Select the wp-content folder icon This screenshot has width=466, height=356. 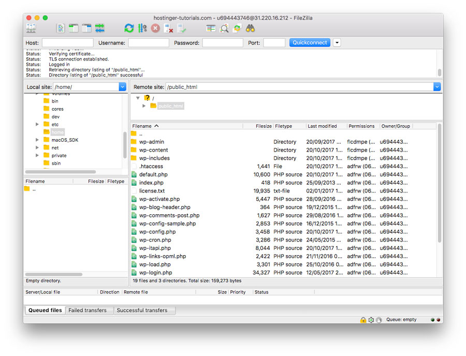(134, 150)
